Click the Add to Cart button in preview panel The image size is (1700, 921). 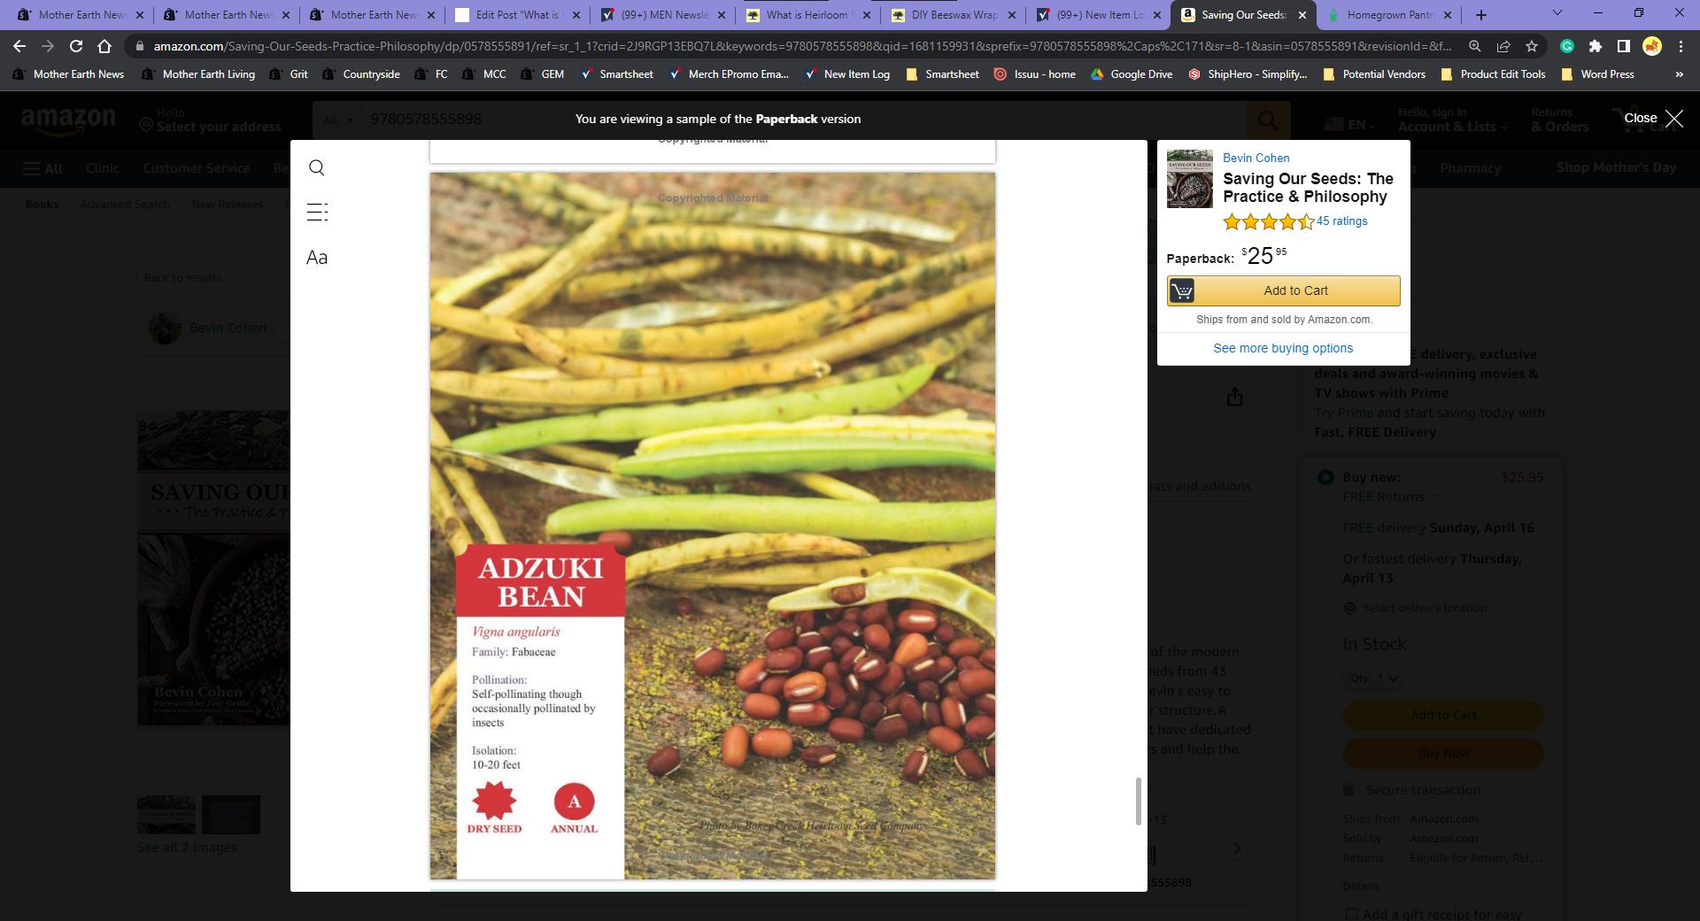click(x=1283, y=290)
